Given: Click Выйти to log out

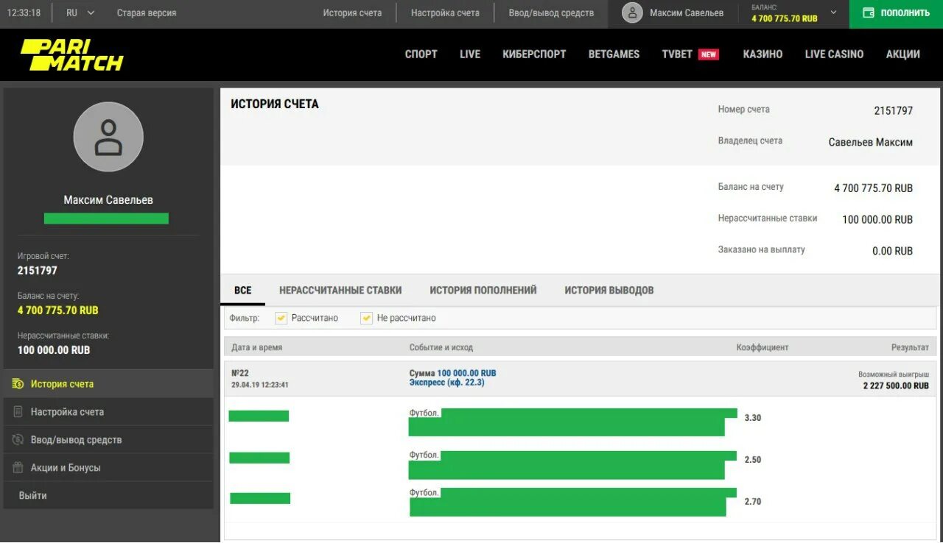Looking at the screenshot, I should pyautogui.click(x=33, y=496).
